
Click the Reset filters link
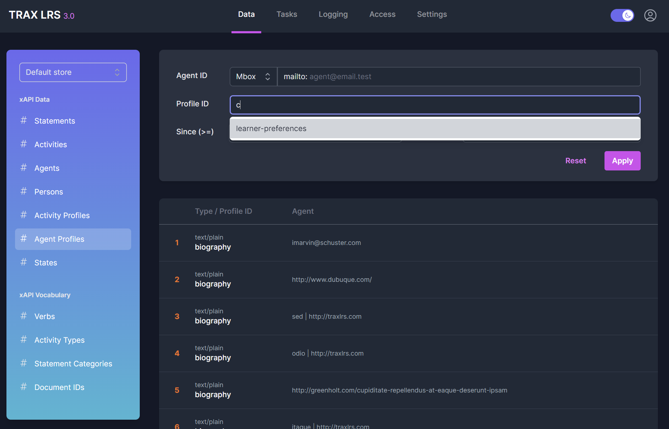click(575, 161)
